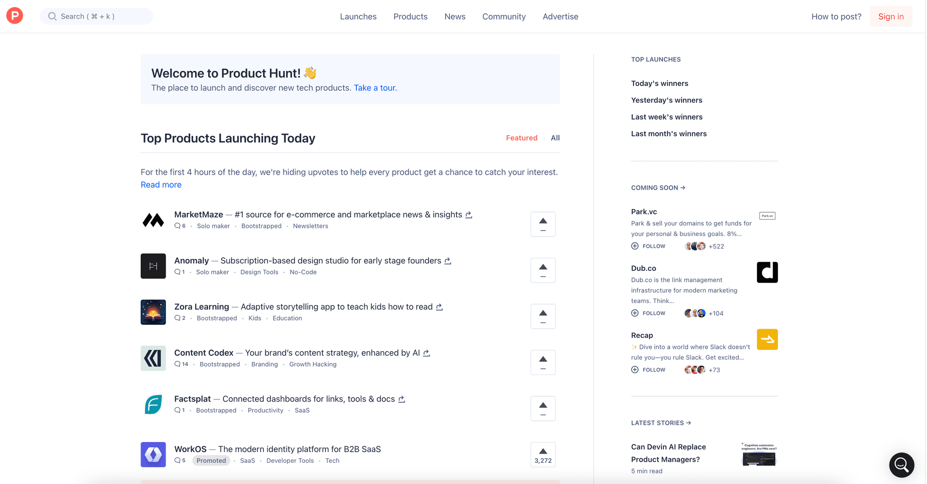View Last month's winners
Screen dimensions: 927x484
669,134
